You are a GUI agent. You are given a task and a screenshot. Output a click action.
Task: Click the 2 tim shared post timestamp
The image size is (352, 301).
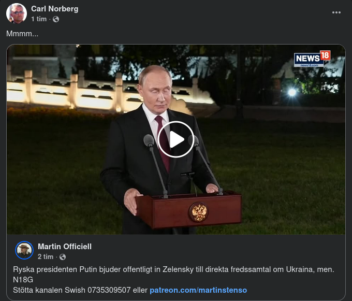point(46,257)
